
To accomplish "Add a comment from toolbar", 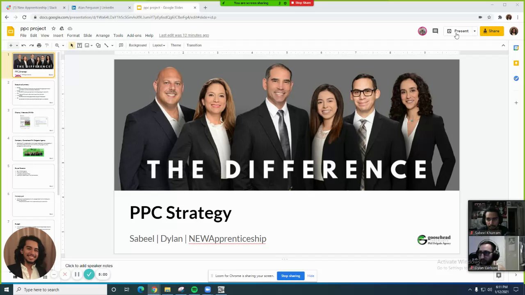I will pos(121,45).
